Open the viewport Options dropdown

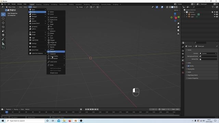tap(177, 10)
